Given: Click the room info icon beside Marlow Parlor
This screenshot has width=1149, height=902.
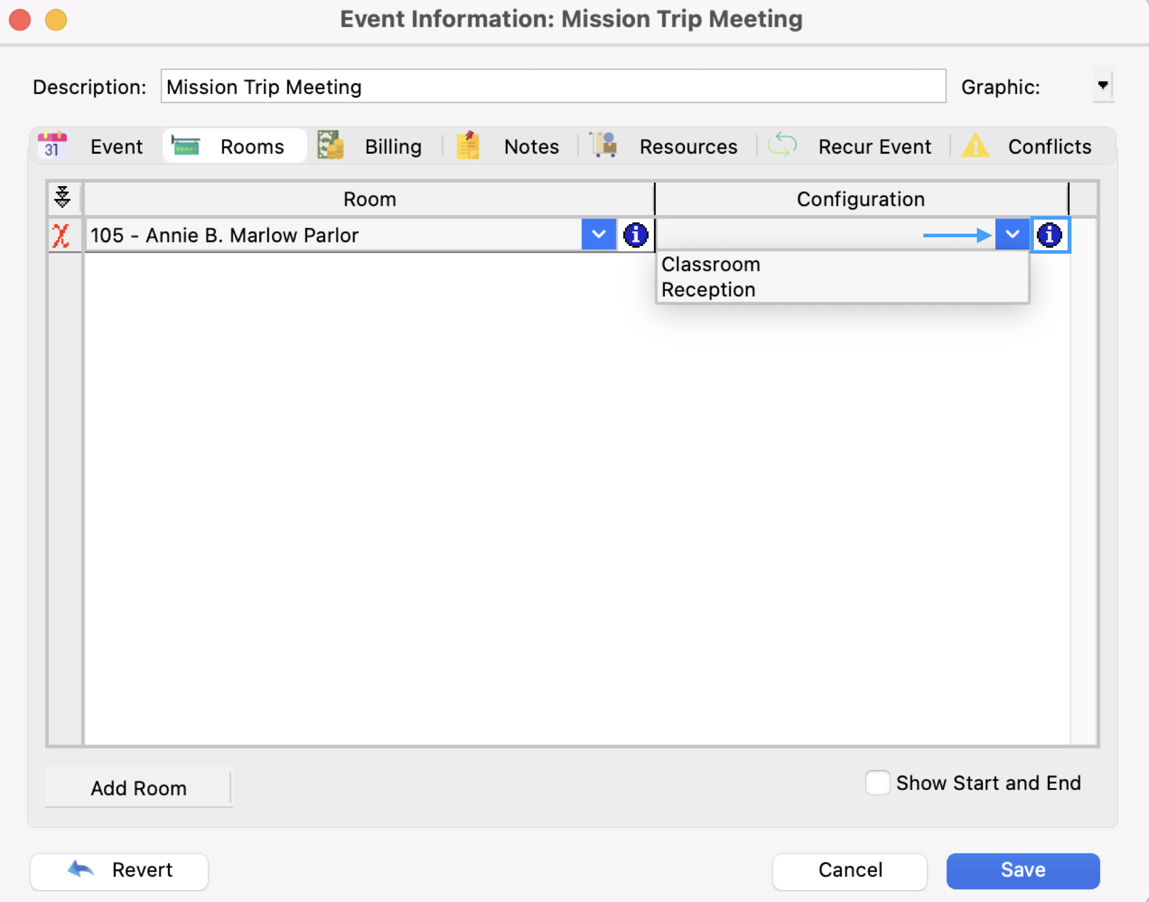Looking at the screenshot, I should 635,235.
